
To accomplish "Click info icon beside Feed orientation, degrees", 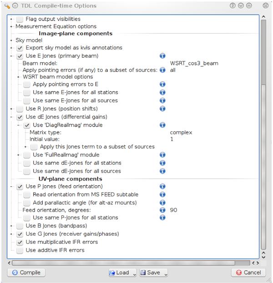I will [x=162, y=210].
